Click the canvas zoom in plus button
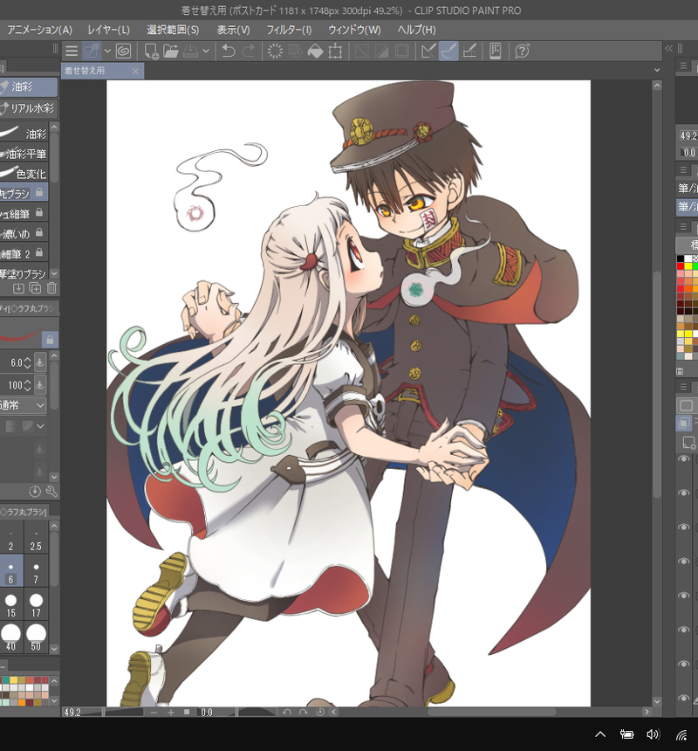Screen dimensions: 698x751 point(170,713)
